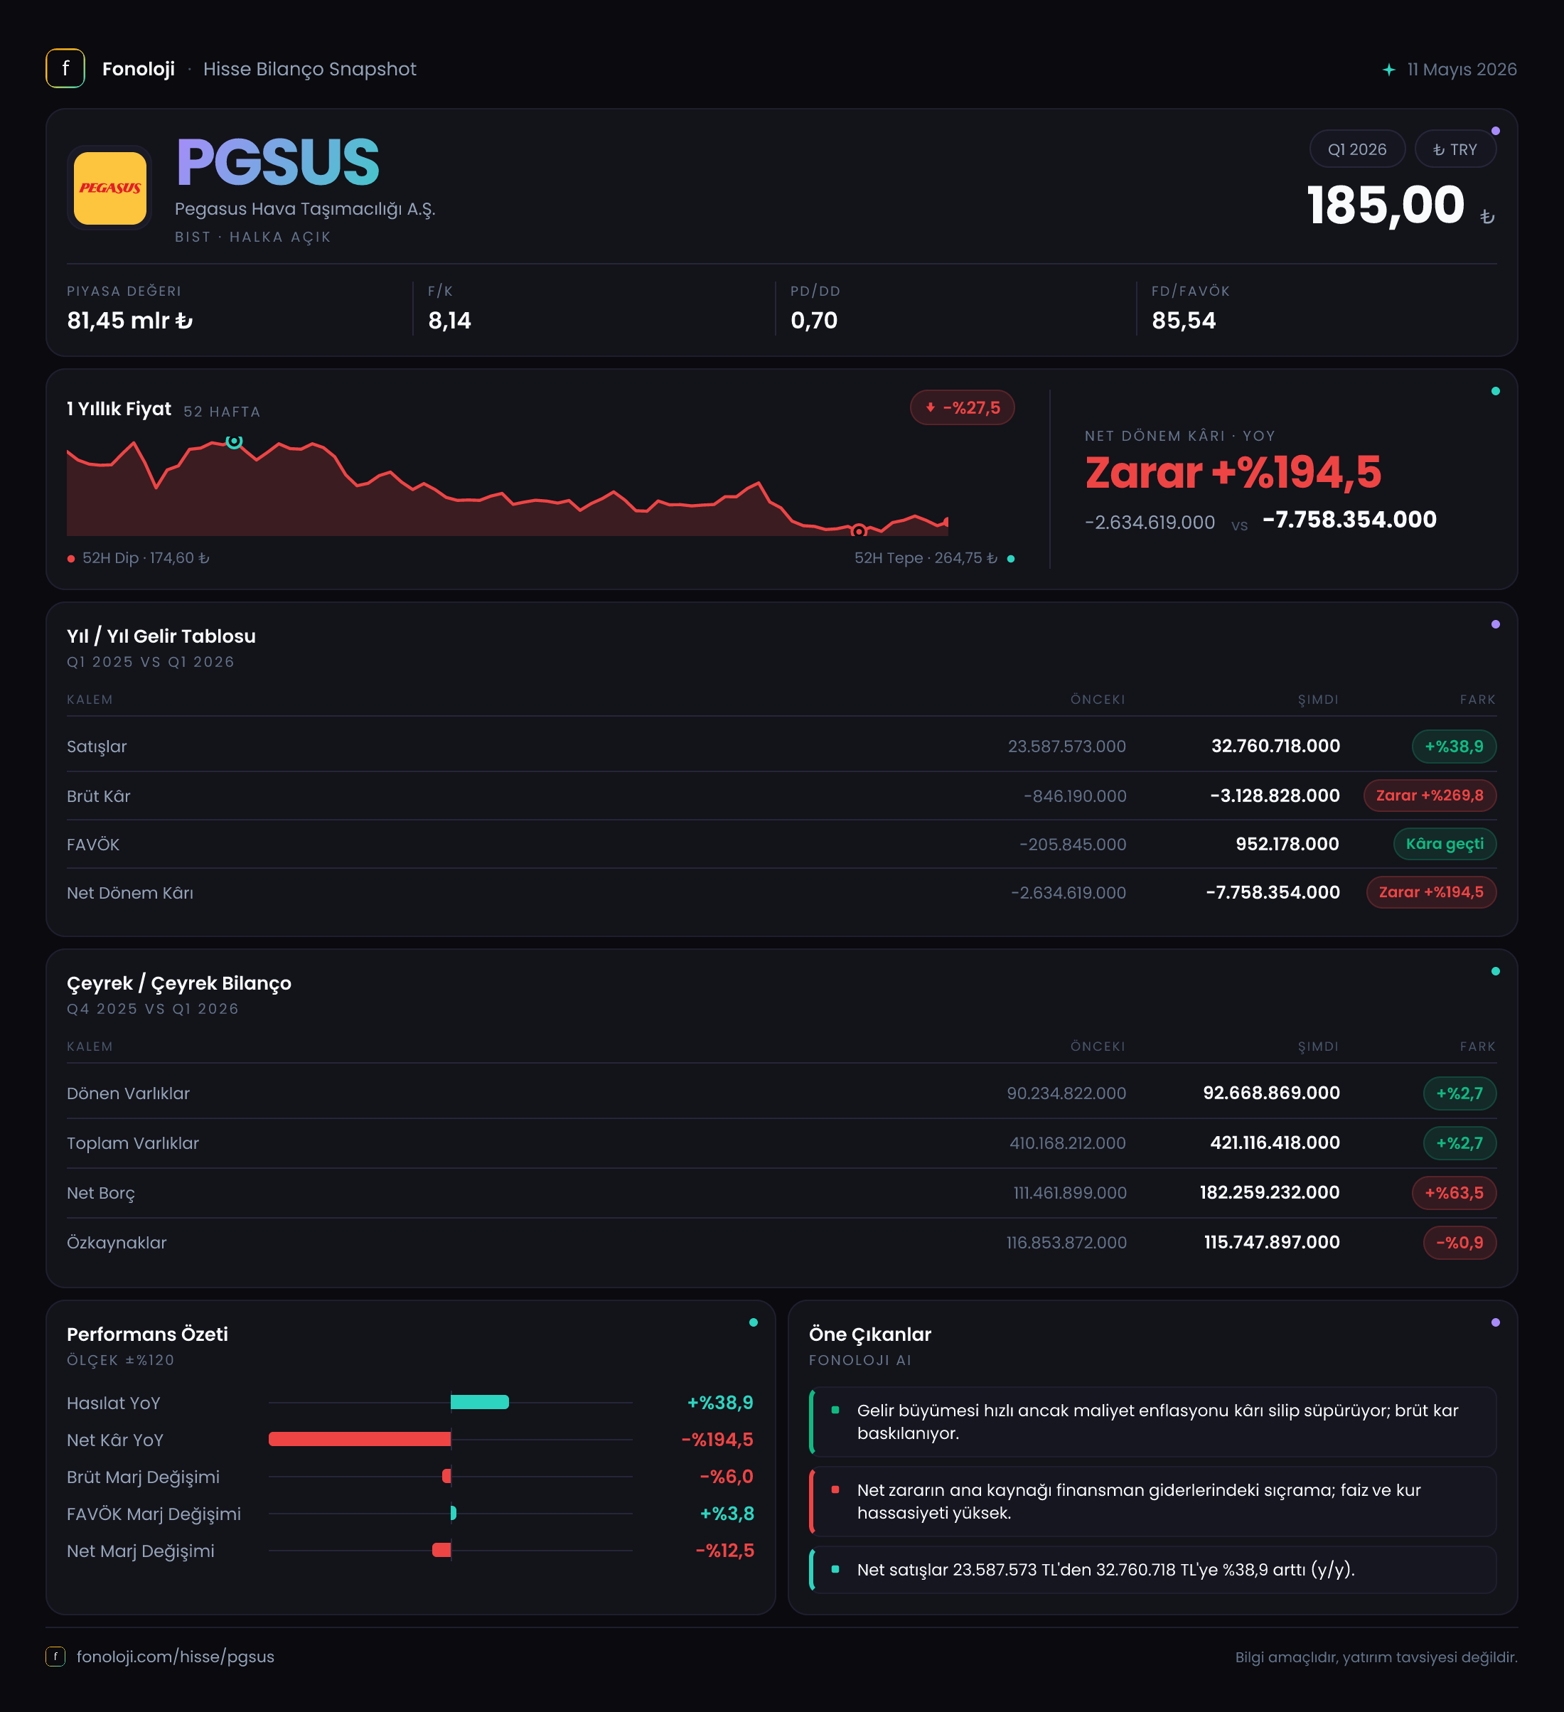The height and width of the screenshot is (1712, 1564).
Task: Click the Net Marj Değişimi value -%12,5
Action: pos(724,1551)
